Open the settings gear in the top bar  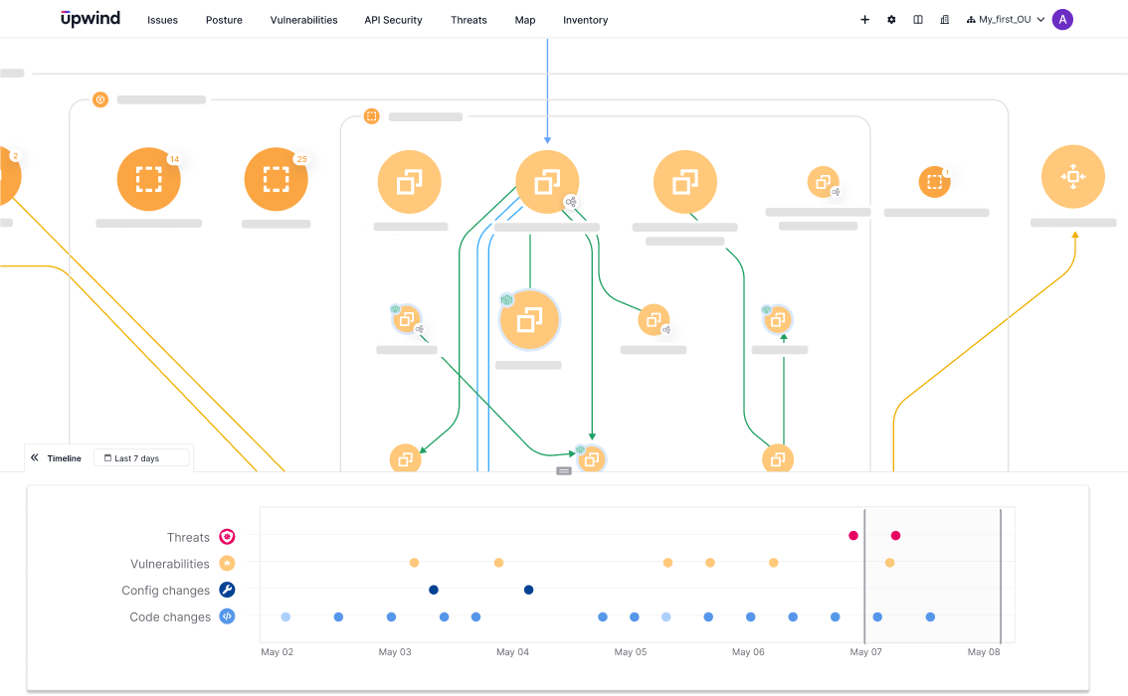[890, 19]
